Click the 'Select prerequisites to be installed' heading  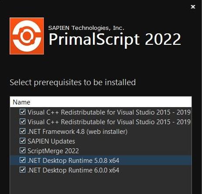tap(73, 83)
